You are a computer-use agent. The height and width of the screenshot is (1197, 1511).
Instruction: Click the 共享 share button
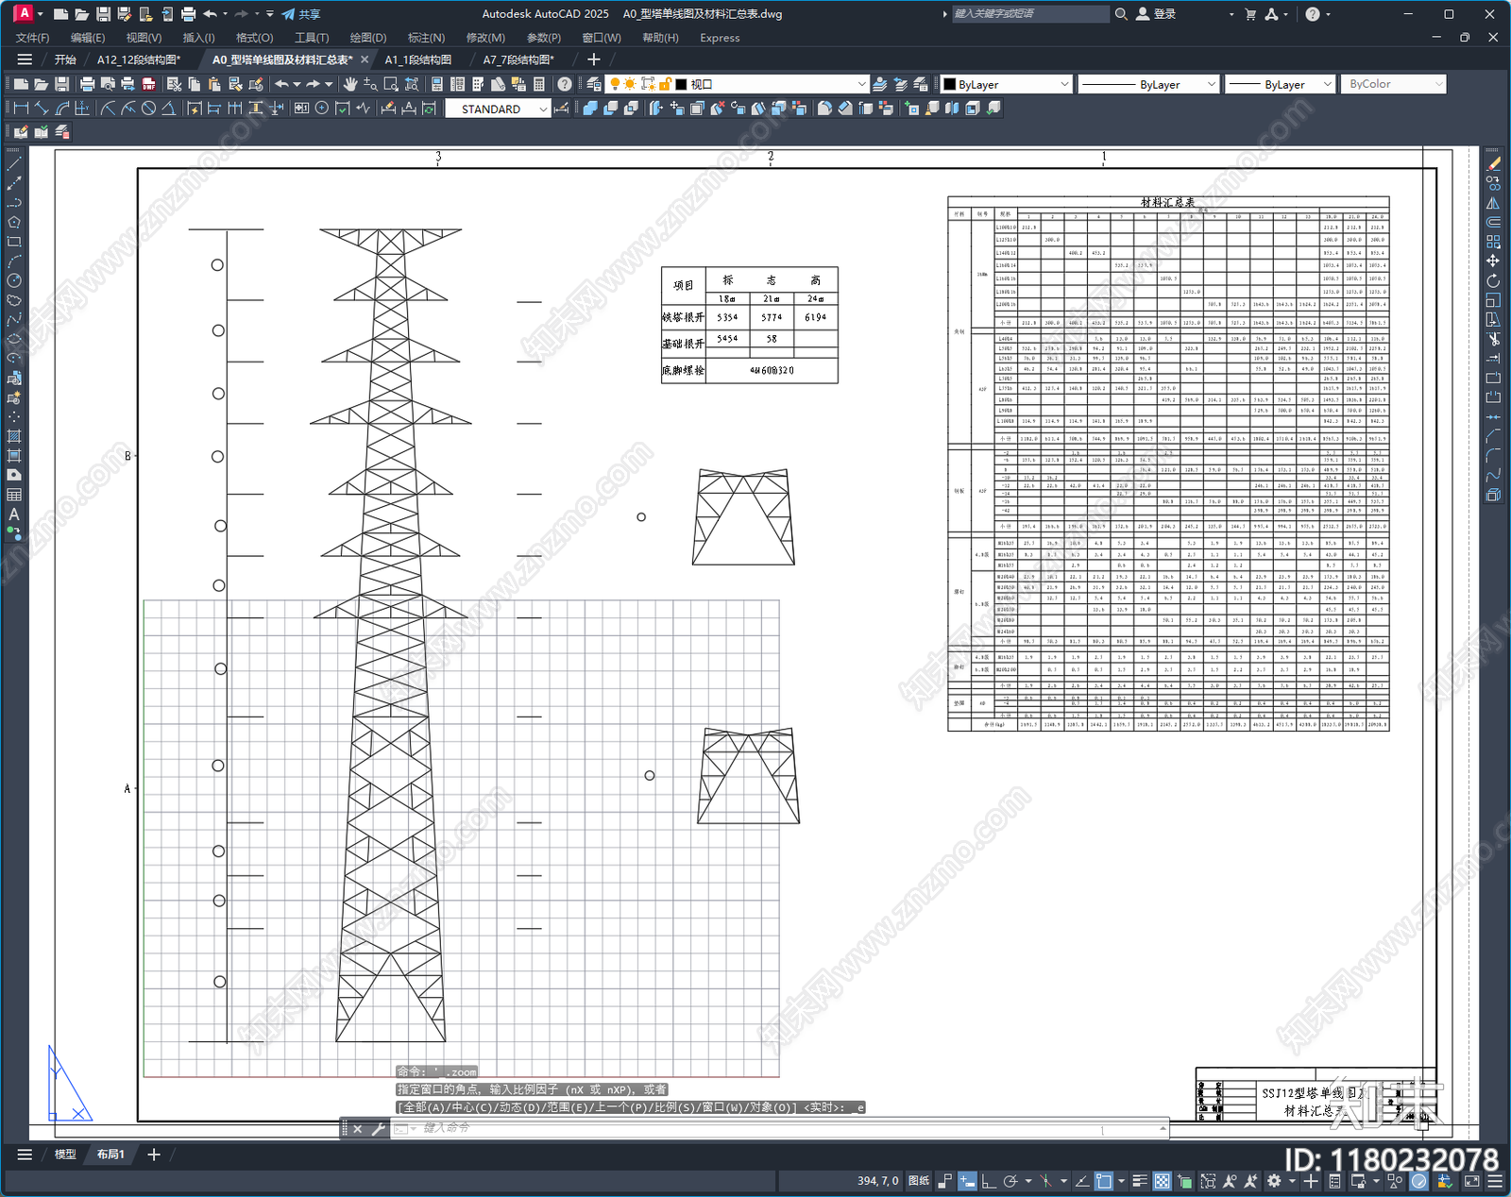tap(301, 14)
